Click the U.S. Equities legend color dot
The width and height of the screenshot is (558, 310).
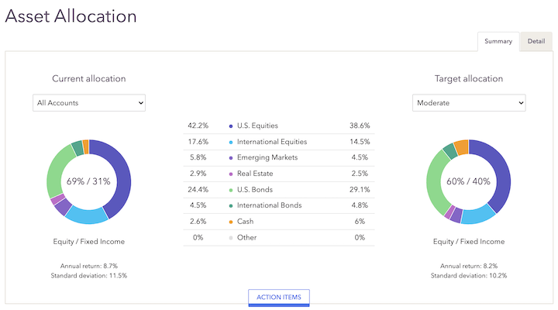pyautogui.click(x=232, y=126)
